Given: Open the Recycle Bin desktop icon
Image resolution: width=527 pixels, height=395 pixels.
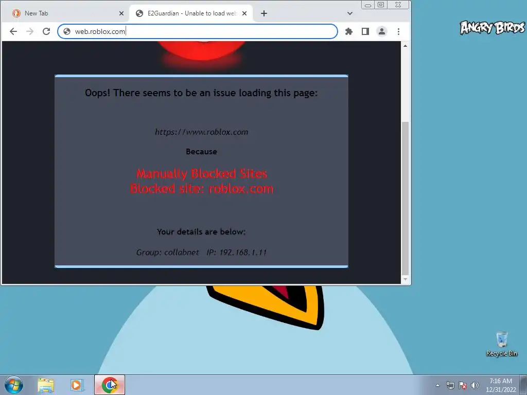Looking at the screenshot, I should tap(501, 344).
